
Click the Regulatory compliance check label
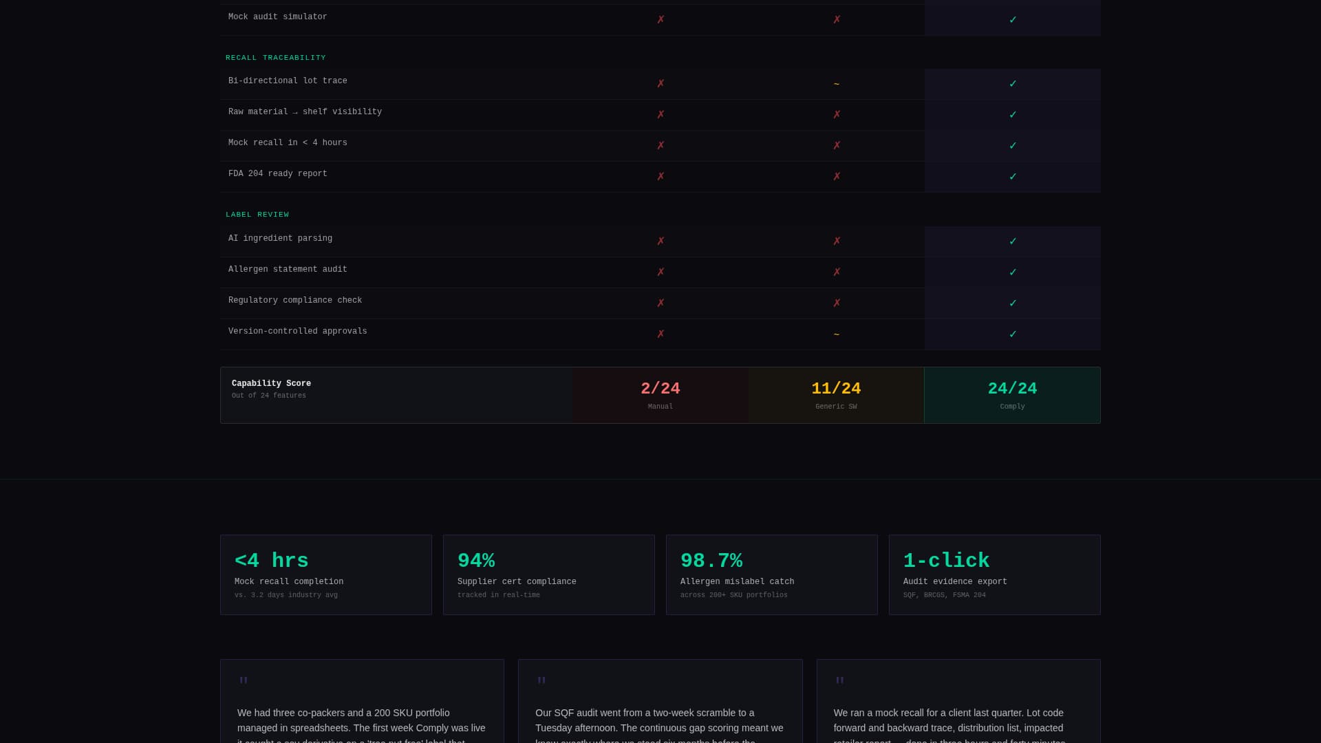click(x=295, y=301)
